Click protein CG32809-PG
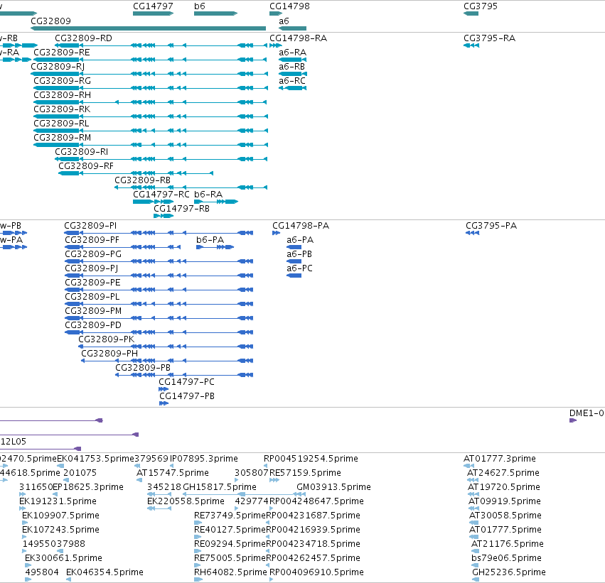This screenshot has width=605, height=583. coord(159,261)
